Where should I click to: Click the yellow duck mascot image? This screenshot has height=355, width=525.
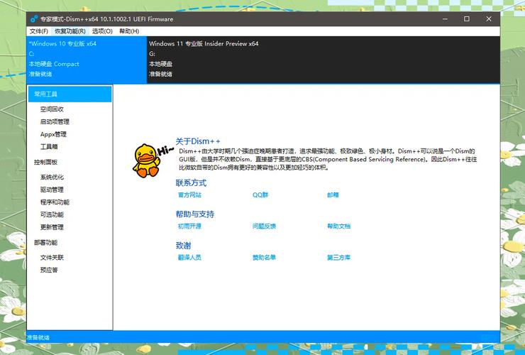coord(146,160)
